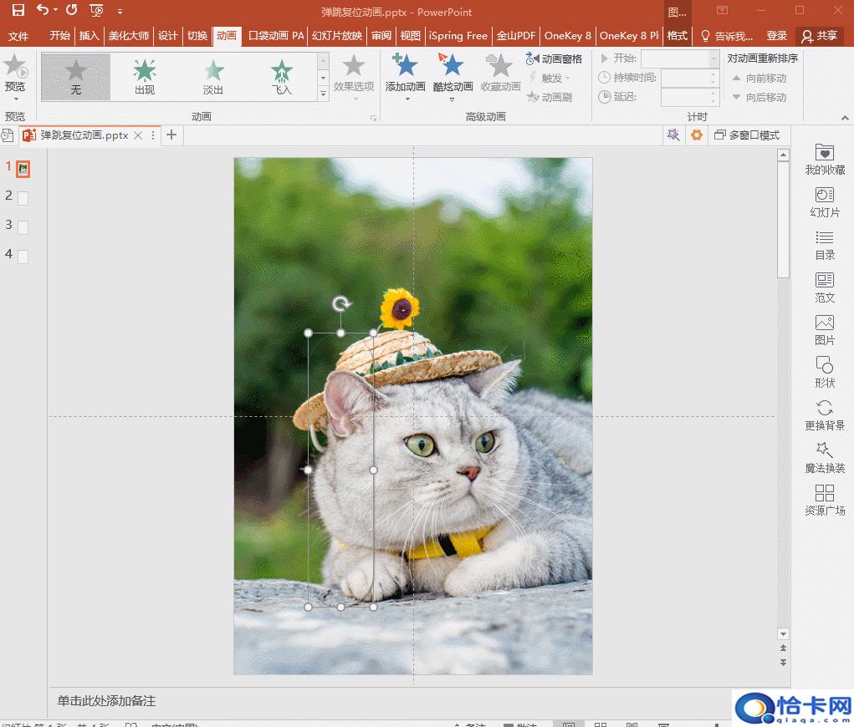Viewport: 854px width, 727px height.
Task: Click the 登录 login button
Action: (777, 36)
